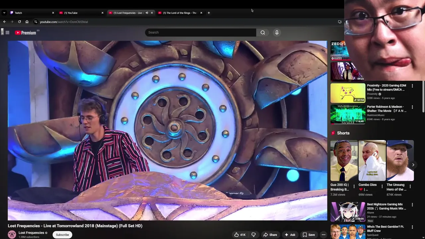Open the Lost Frequencies channel name
The height and width of the screenshot is (239, 425).
(31, 233)
